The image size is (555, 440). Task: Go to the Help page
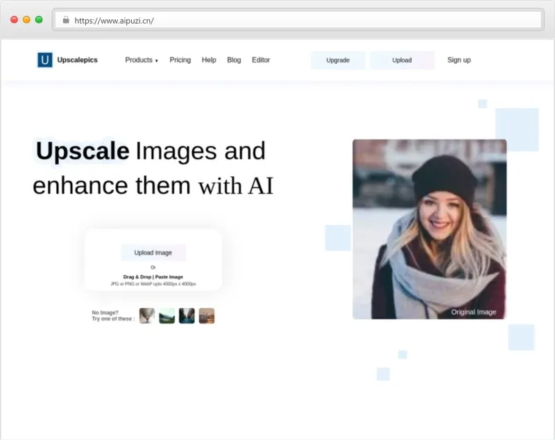[209, 60]
